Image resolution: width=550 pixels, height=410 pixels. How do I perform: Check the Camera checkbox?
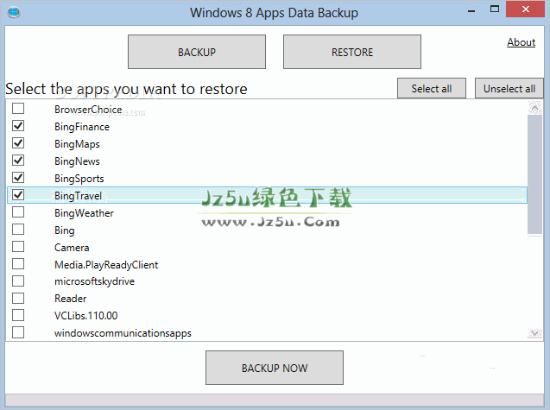tap(18, 247)
